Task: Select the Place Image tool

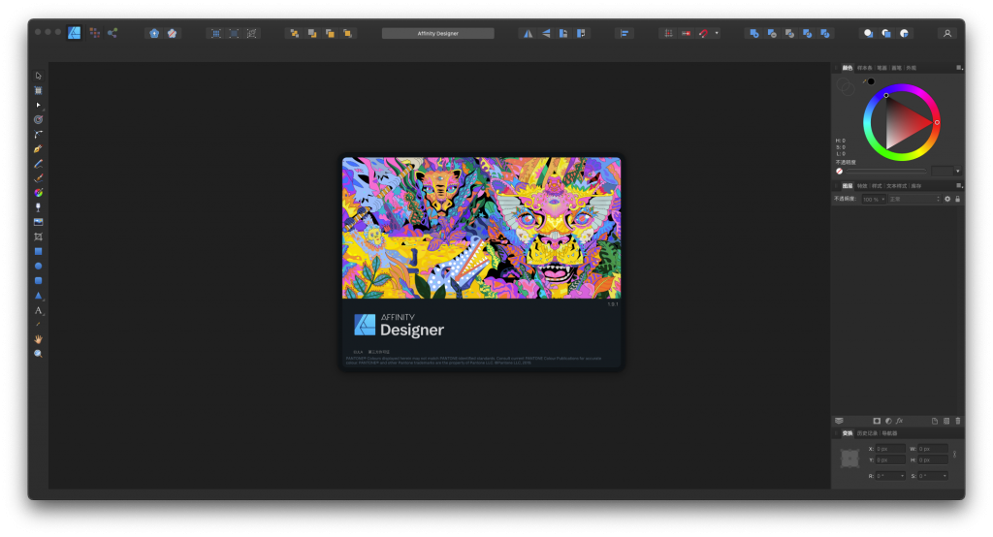Action: point(38,222)
